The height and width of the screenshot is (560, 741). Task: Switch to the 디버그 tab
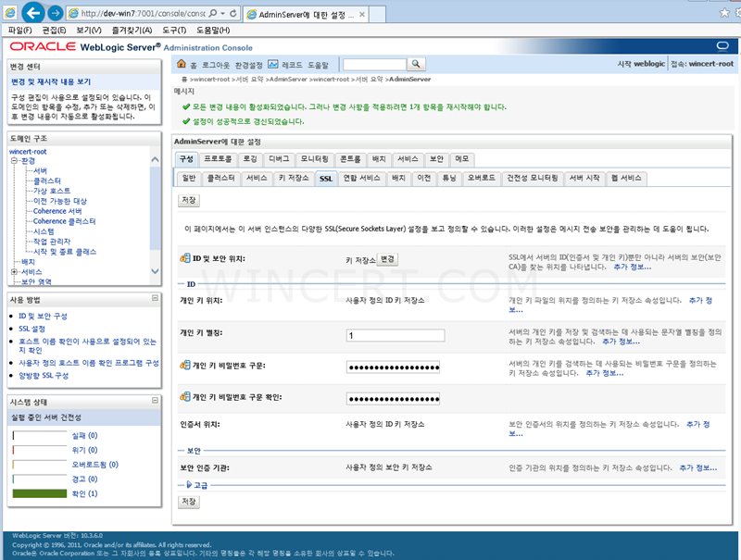[279, 159]
